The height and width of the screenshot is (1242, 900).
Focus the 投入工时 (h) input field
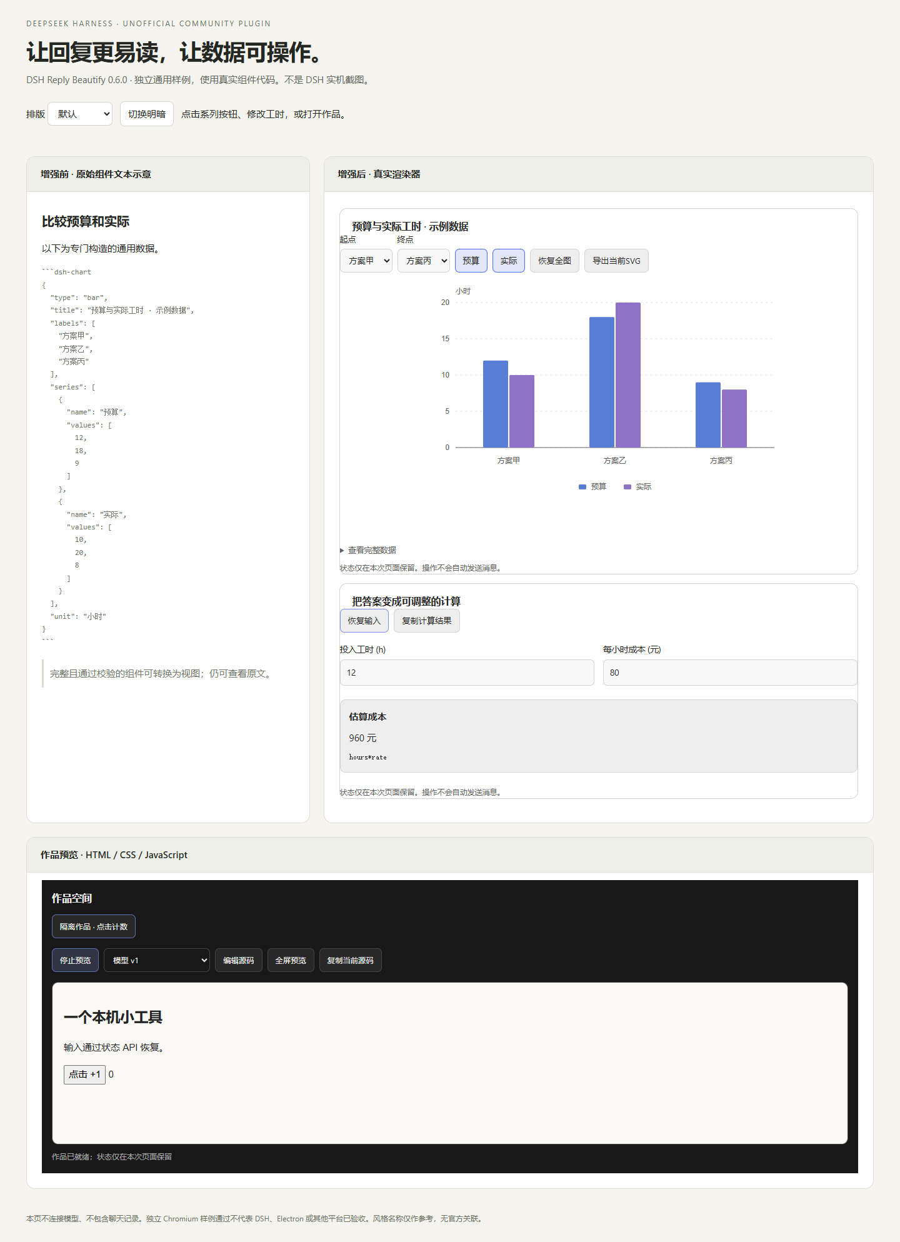(x=467, y=673)
